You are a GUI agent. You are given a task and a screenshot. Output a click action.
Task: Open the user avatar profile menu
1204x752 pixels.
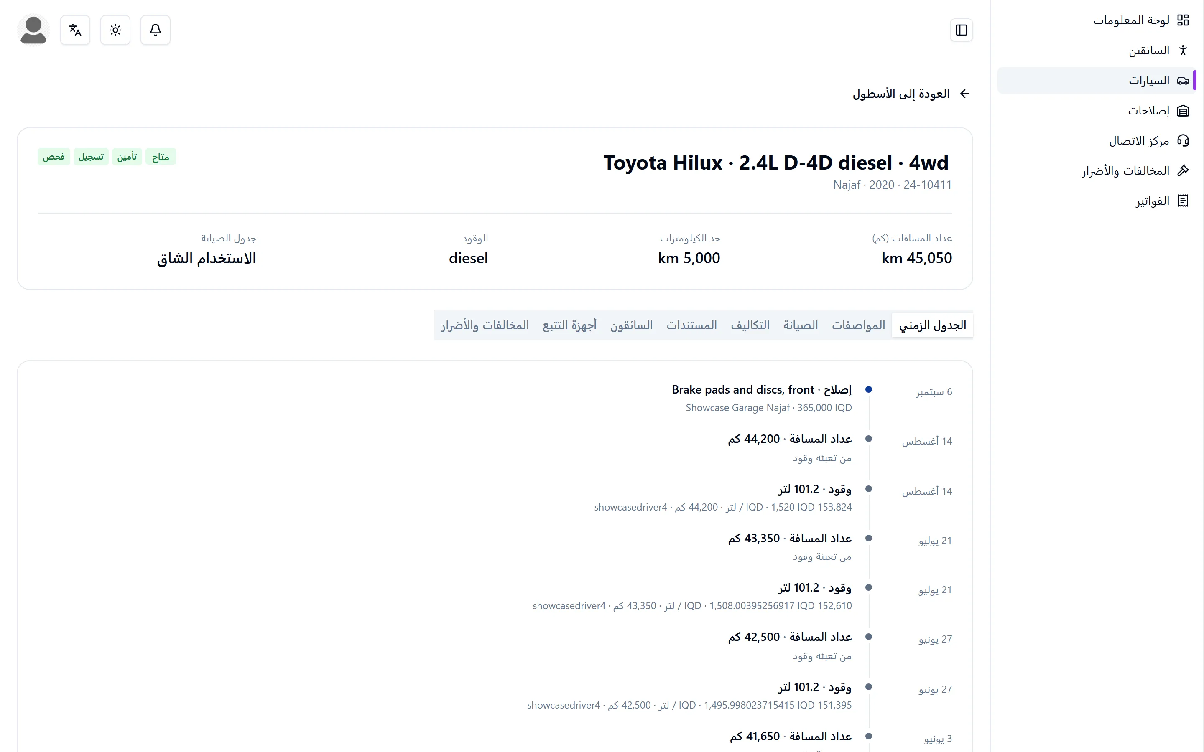(x=33, y=30)
